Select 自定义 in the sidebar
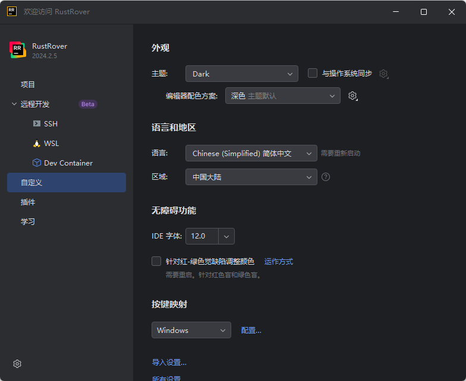The width and height of the screenshot is (466, 381). click(x=67, y=183)
